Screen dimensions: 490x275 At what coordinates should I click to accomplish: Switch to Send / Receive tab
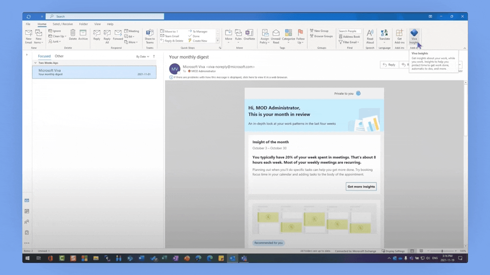click(x=63, y=24)
